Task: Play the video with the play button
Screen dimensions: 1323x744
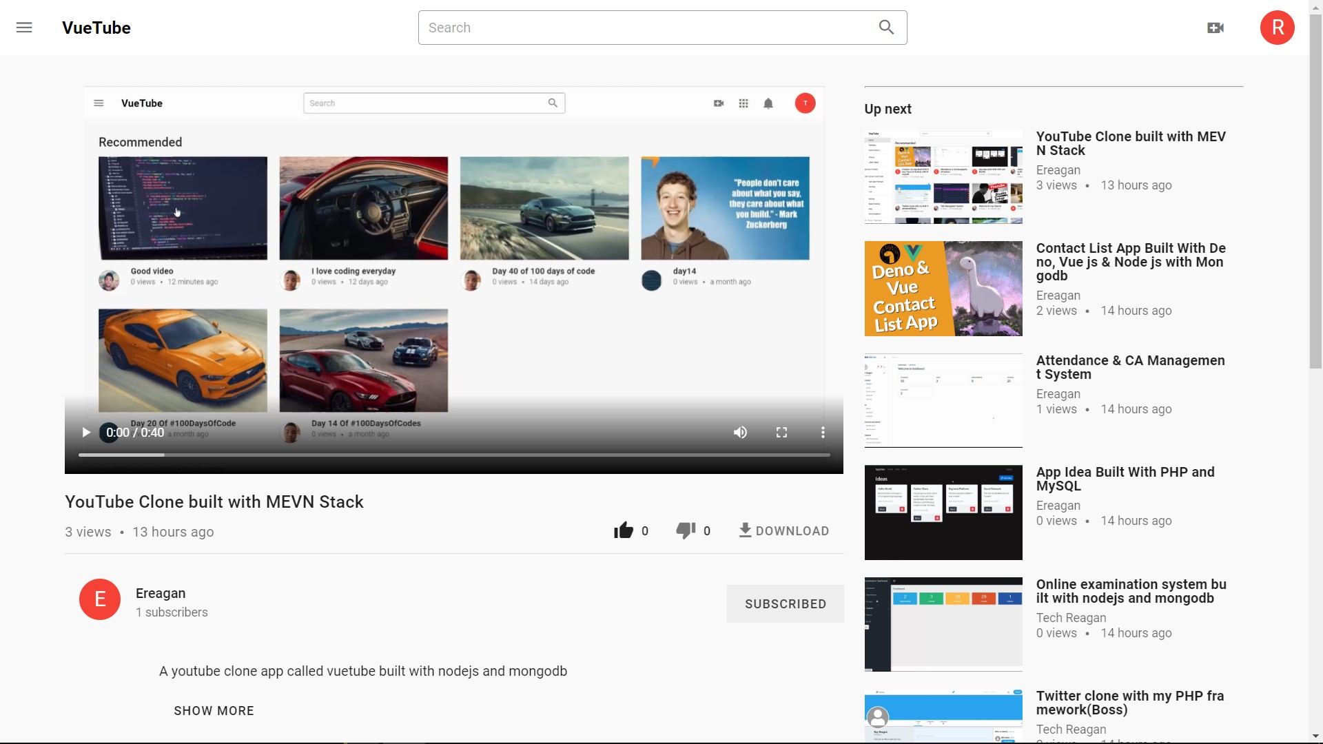Action: pos(86,433)
